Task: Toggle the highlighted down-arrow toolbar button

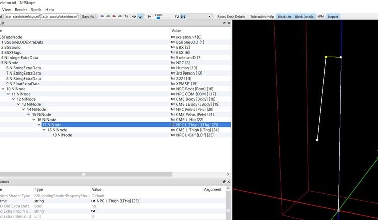Action: click(x=140, y=17)
